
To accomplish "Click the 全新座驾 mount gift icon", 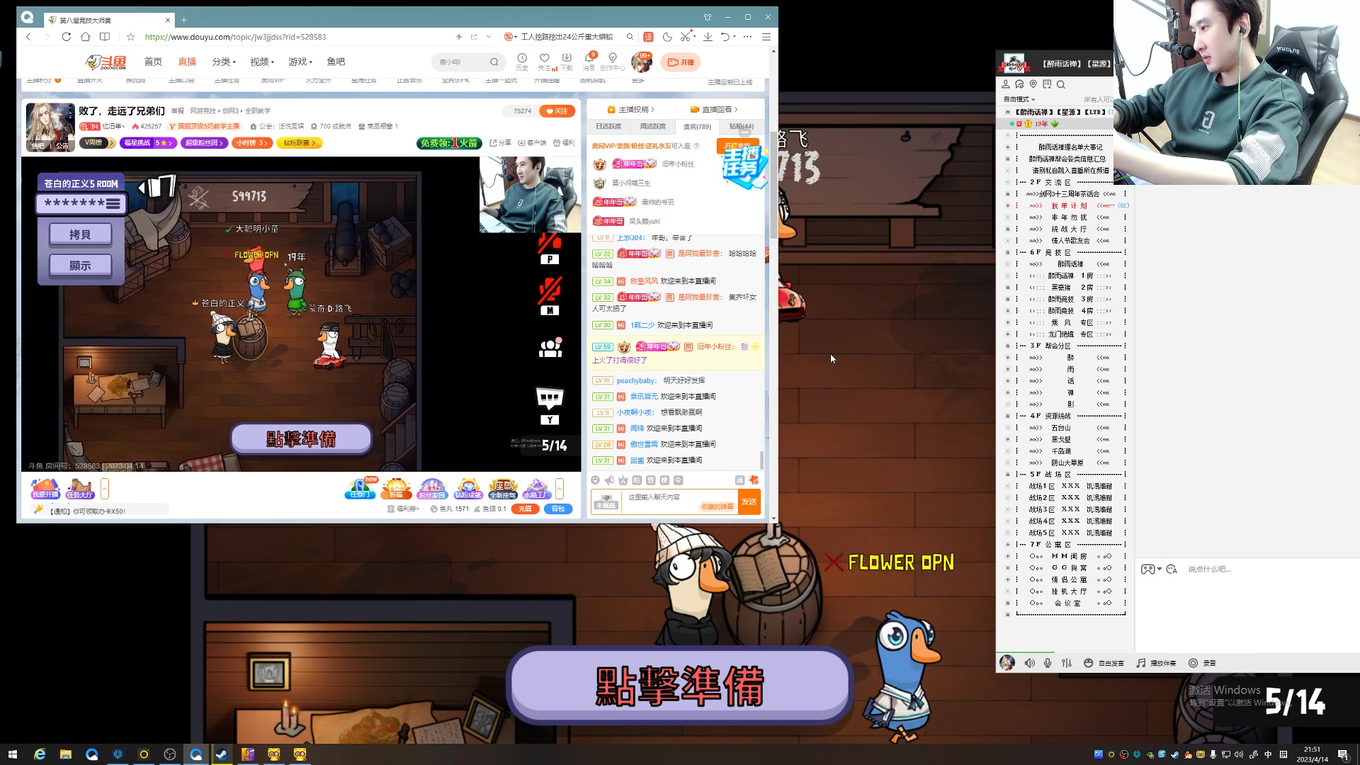I will [503, 489].
